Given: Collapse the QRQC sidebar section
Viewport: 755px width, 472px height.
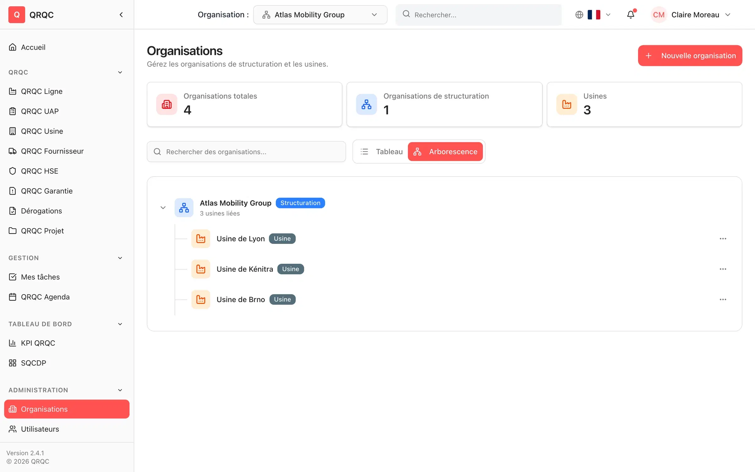Looking at the screenshot, I should 120,72.
